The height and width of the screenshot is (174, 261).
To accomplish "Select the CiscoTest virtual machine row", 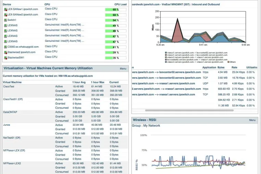I will tap(65, 91).
